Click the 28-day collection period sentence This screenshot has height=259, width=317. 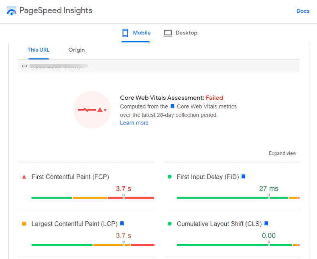pyautogui.click(x=169, y=115)
